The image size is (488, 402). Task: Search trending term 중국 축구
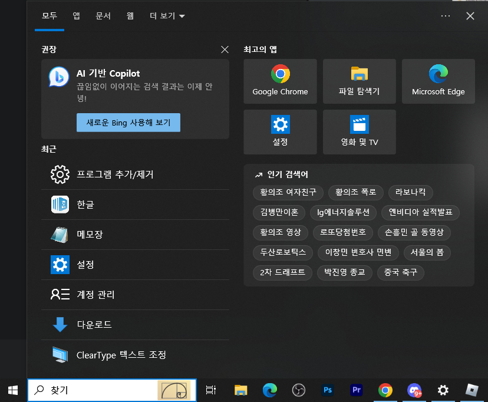click(401, 272)
